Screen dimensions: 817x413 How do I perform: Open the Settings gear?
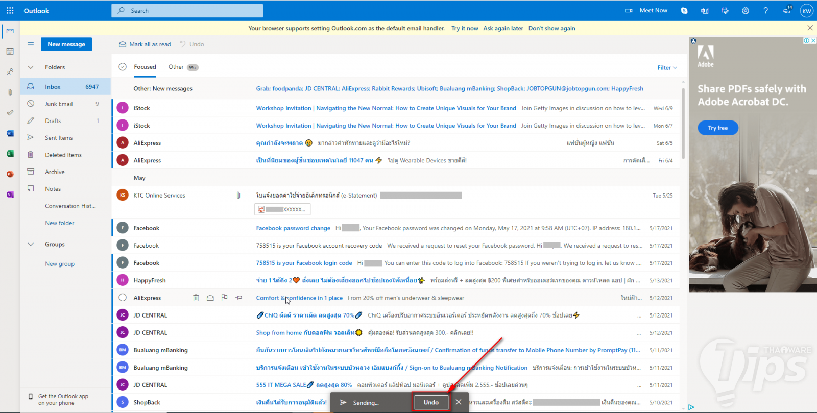click(x=746, y=10)
